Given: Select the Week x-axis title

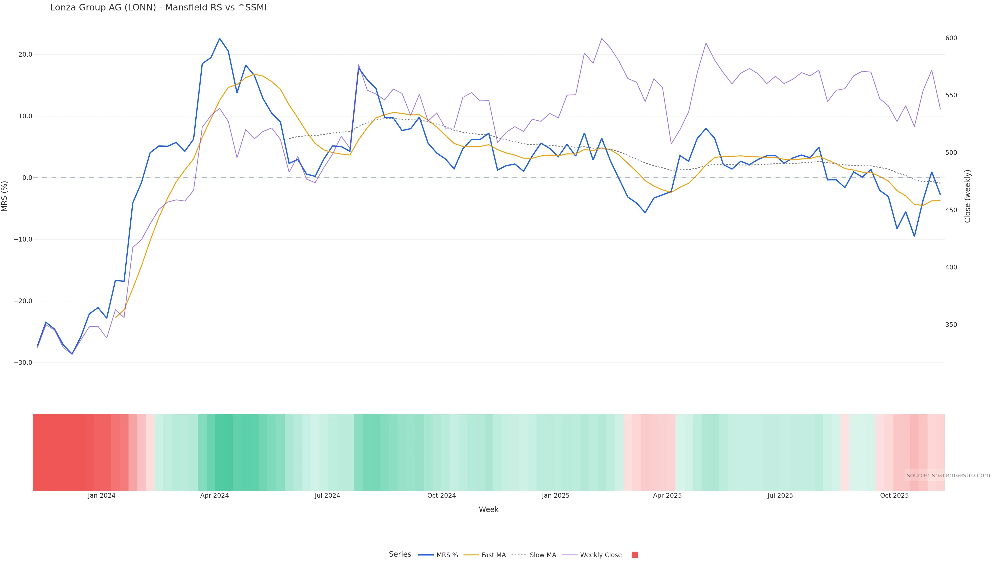Looking at the screenshot, I should tap(488, 509).
